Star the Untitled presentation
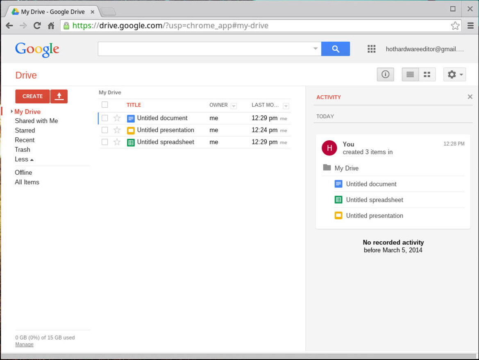Viewport: 479px width, 360px height. [x=117, y=130]
